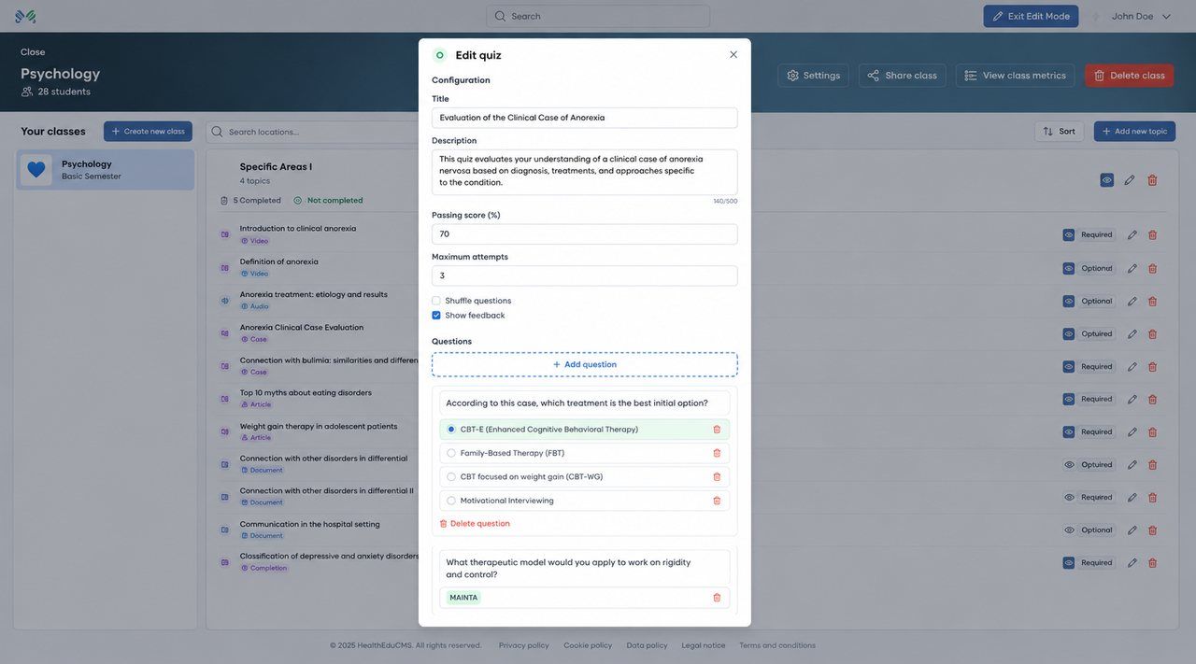Edit the Specific Areas I topic
Viewport: 1196px width, 664px height.
(x=1130, y=180)
